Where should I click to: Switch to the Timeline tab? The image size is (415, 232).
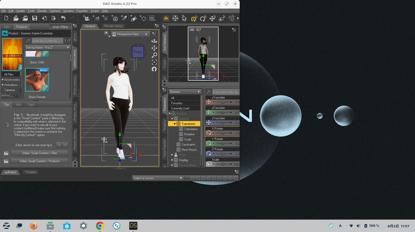(x=30, y=172)
